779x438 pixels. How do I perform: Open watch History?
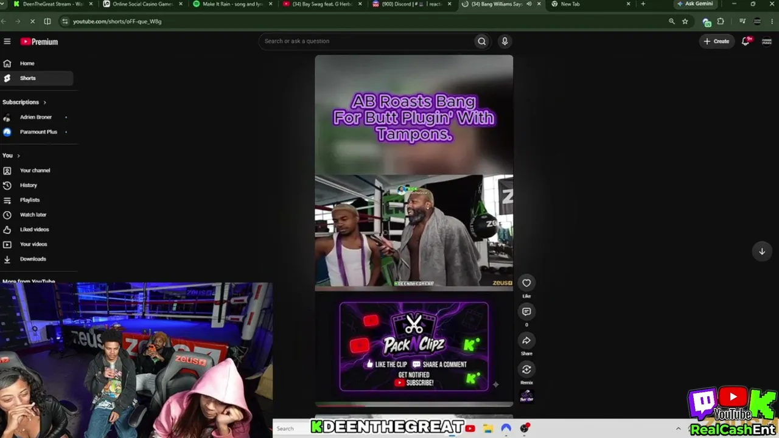click(x=37, y=185)
